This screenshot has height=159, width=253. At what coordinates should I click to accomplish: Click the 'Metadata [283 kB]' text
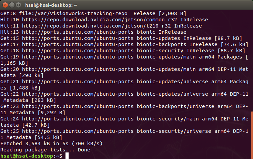click(x=30, y=100)
